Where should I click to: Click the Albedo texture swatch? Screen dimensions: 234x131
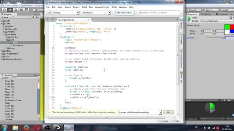pos(229,29)
